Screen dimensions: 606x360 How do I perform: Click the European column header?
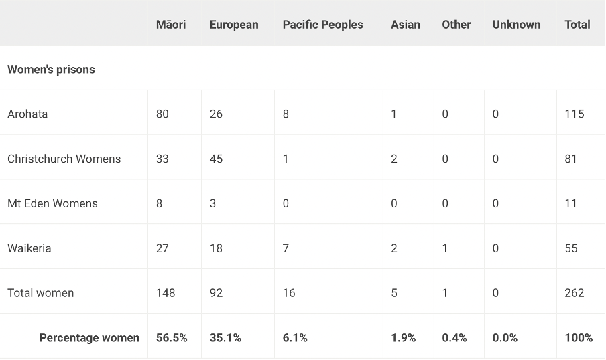click(234, 25)
